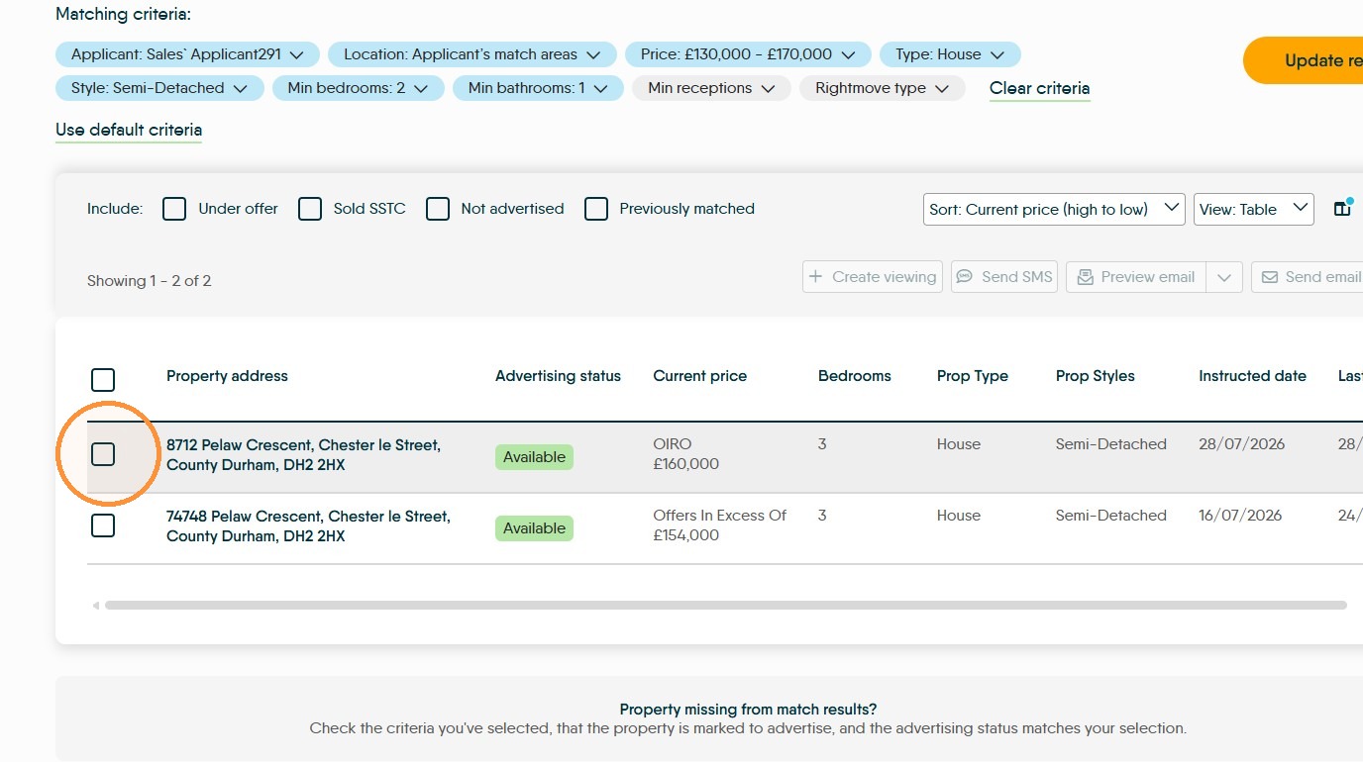Click the Prop Styles column header

1096,376
